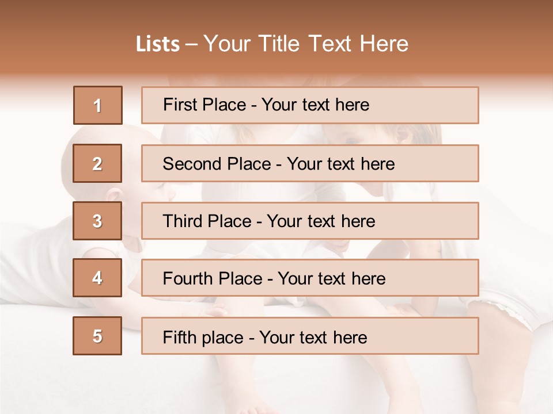This screenshot has width=553, height=414.
Task: Click 'Your text here' in the Second Place row
Action: click(x=341, y=164)
